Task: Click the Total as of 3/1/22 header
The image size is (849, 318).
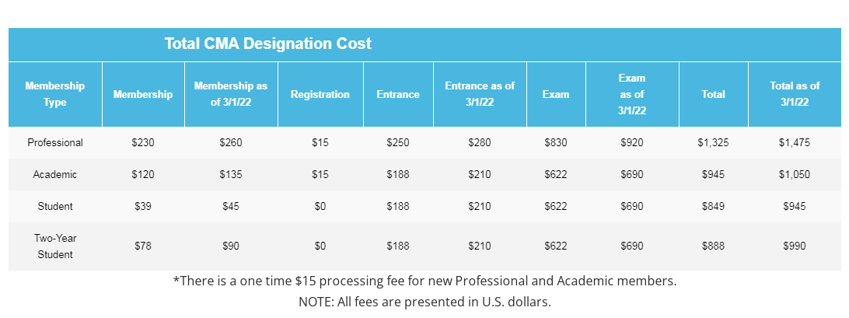Action: (x=795, y=94)
